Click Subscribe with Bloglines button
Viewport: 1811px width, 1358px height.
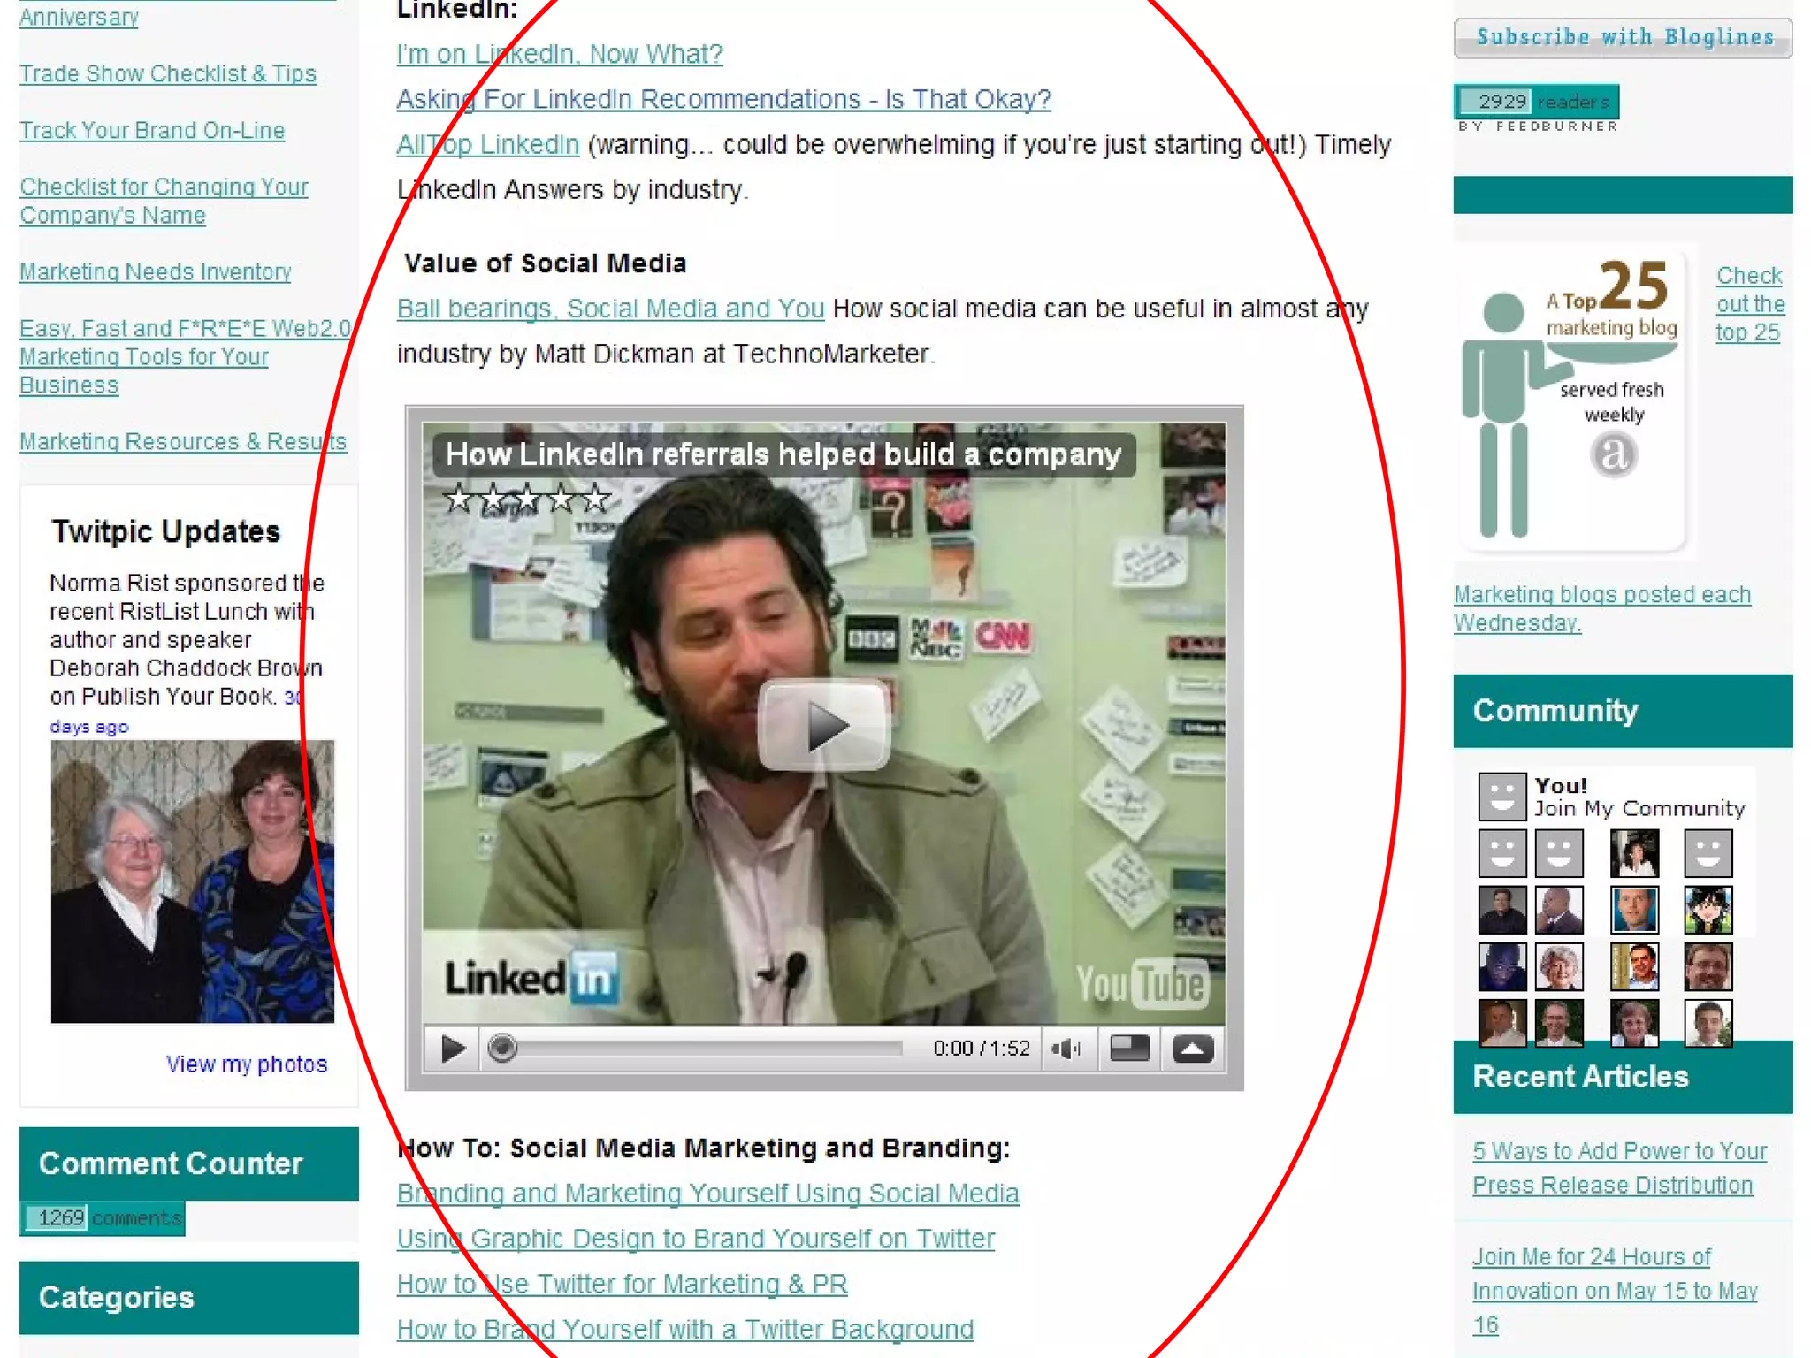pos(1623,38)
